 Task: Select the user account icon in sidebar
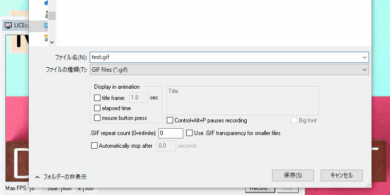[46, 15]
